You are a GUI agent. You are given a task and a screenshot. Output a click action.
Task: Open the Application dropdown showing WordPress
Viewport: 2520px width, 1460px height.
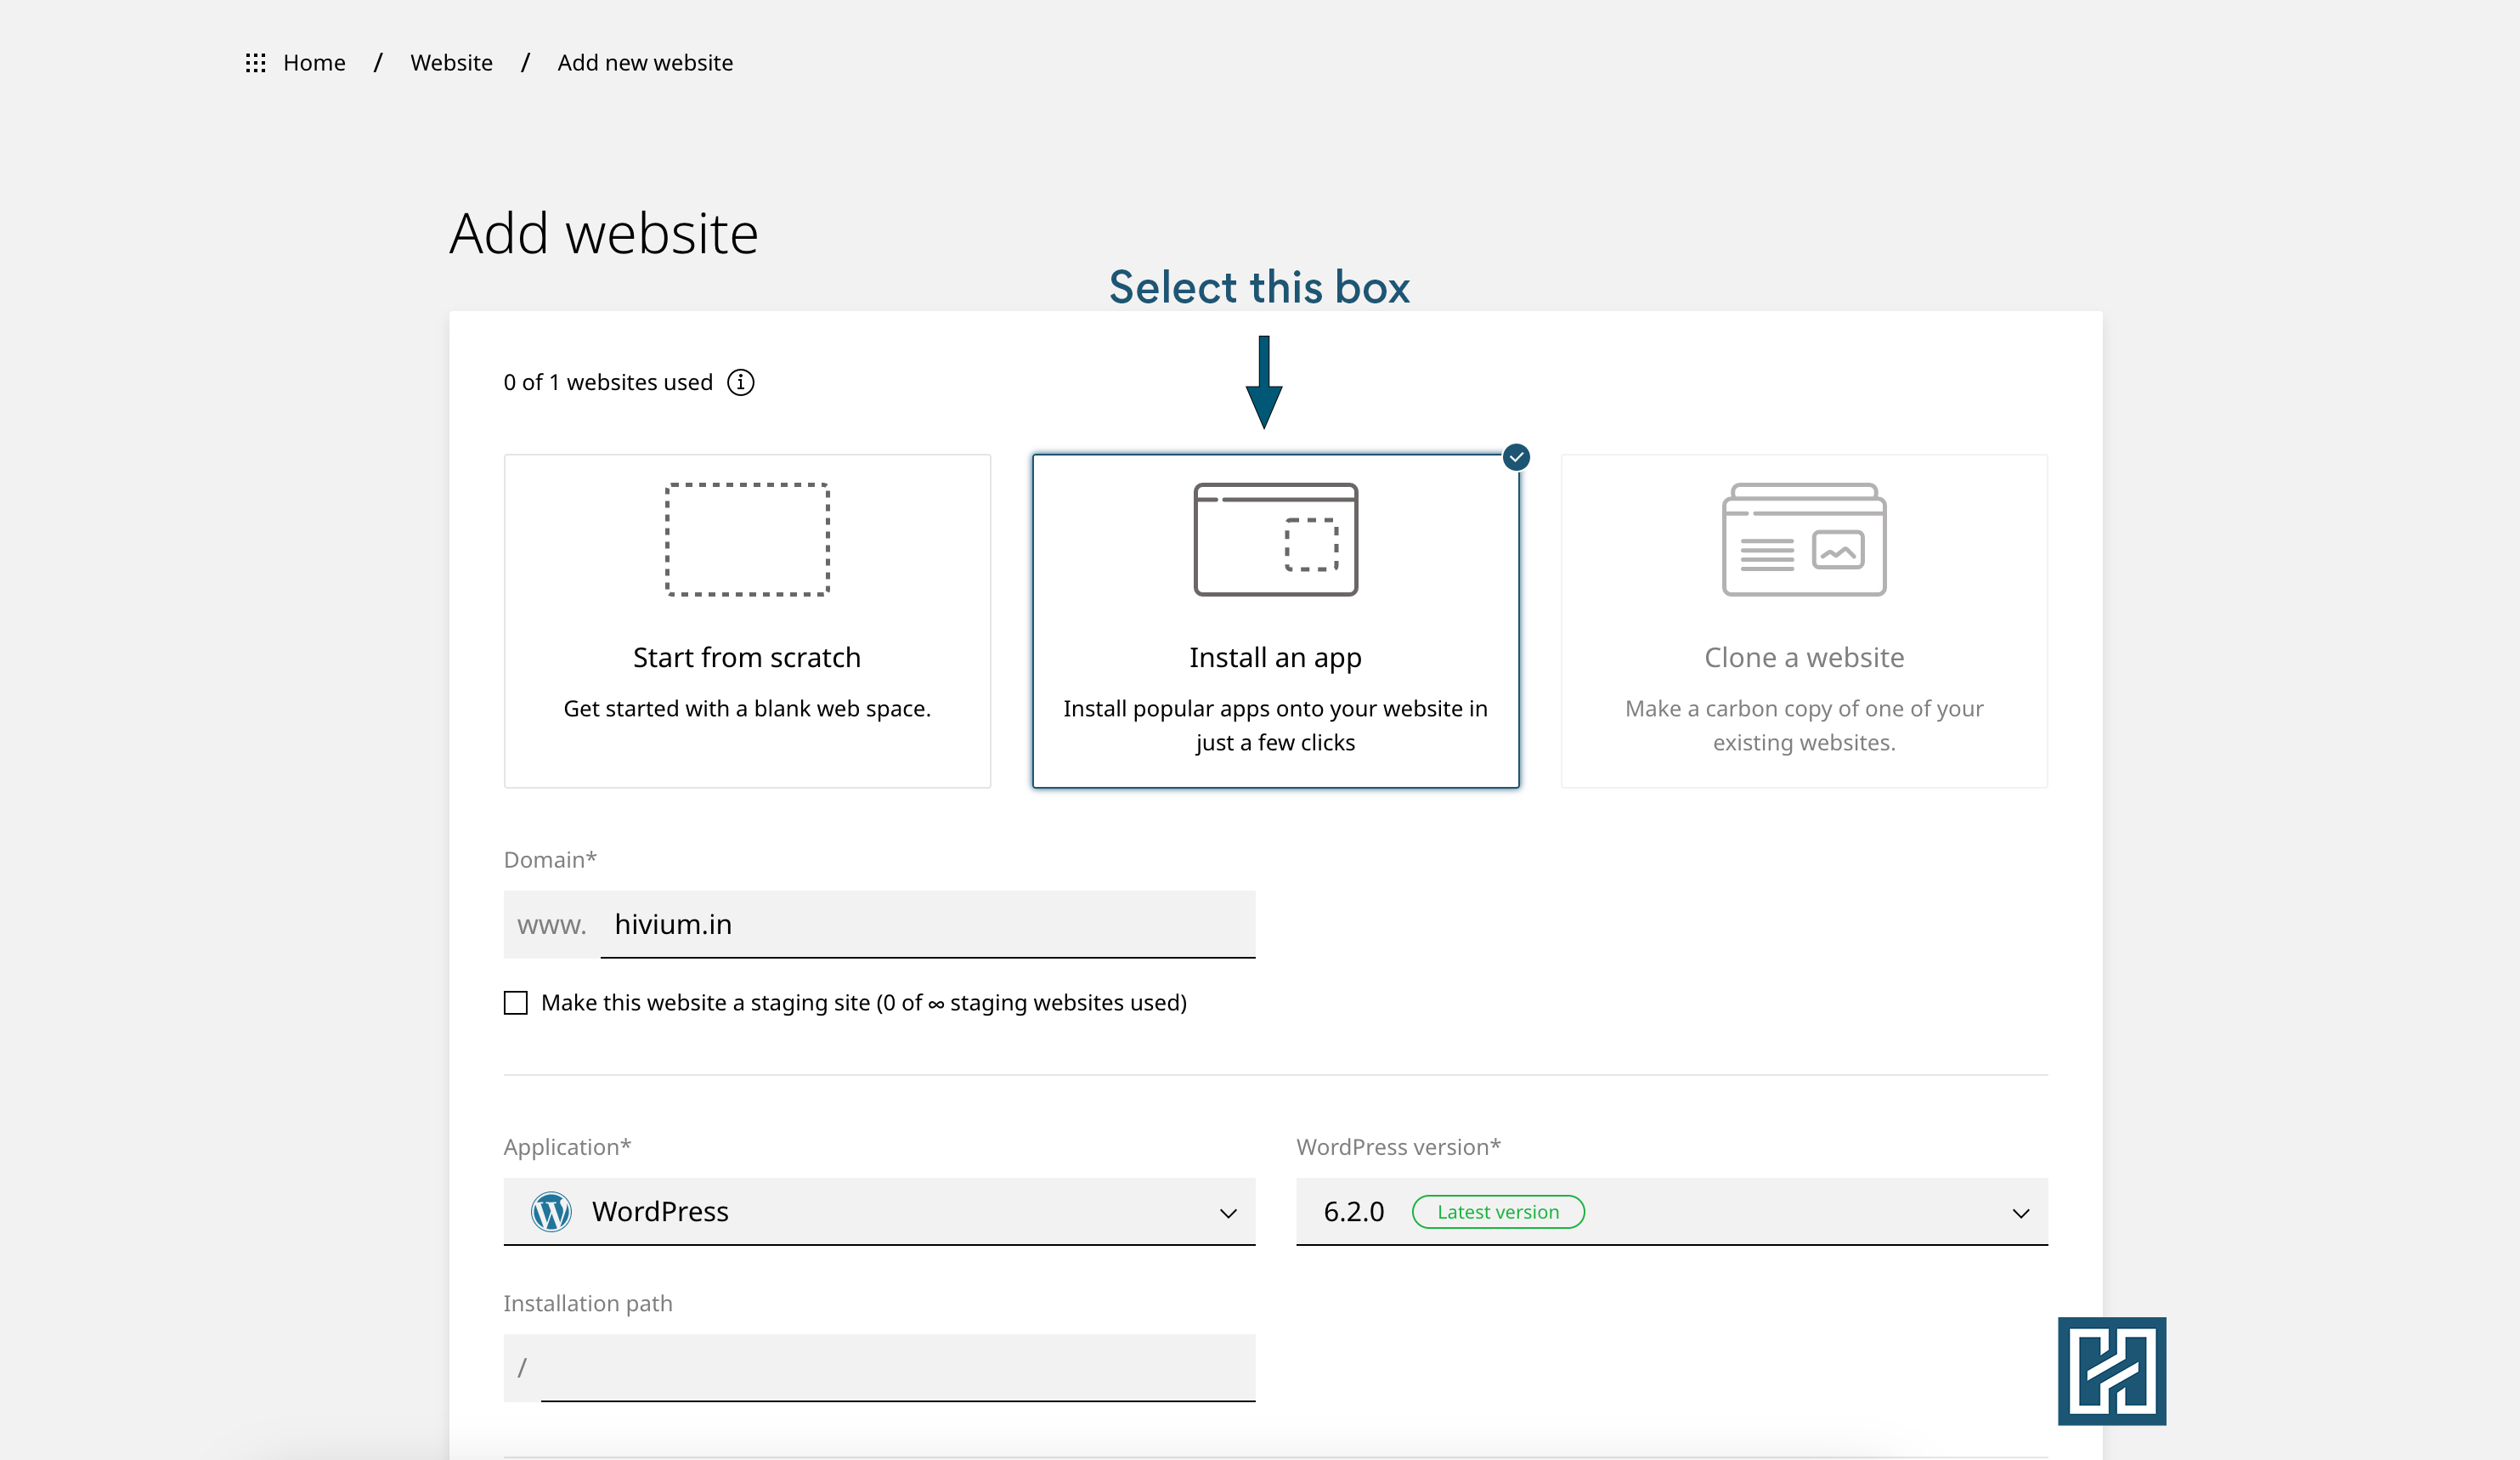879,1211
